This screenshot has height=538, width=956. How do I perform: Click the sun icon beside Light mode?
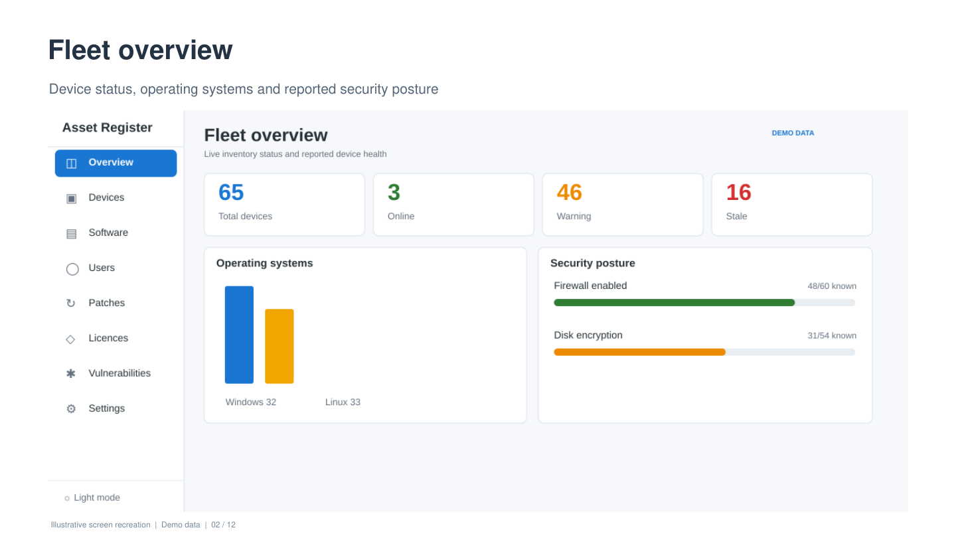67,498
